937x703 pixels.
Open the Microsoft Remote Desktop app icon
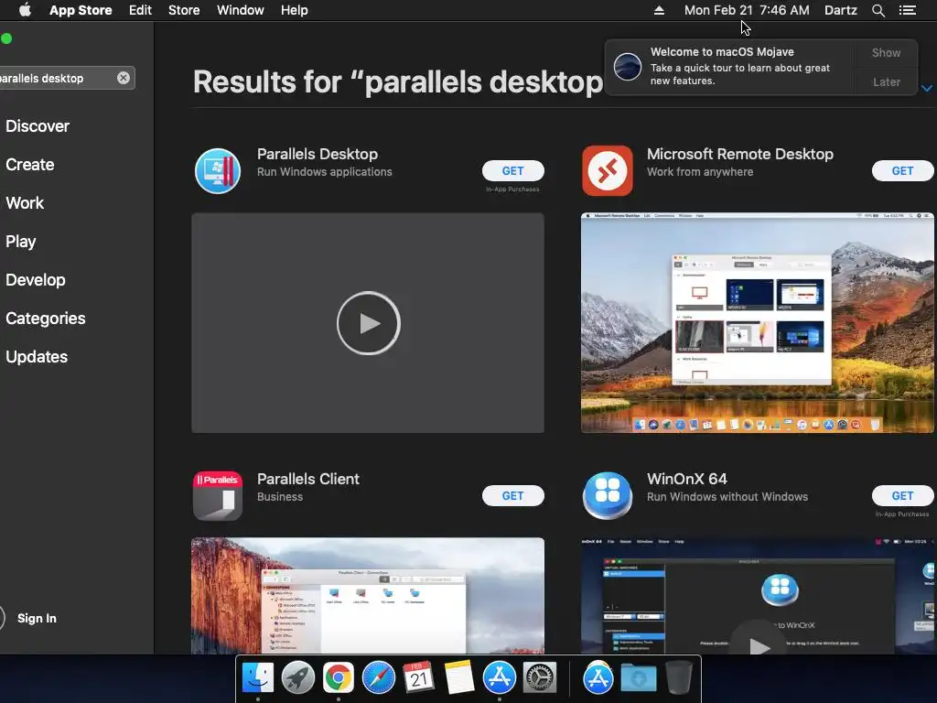608,171
